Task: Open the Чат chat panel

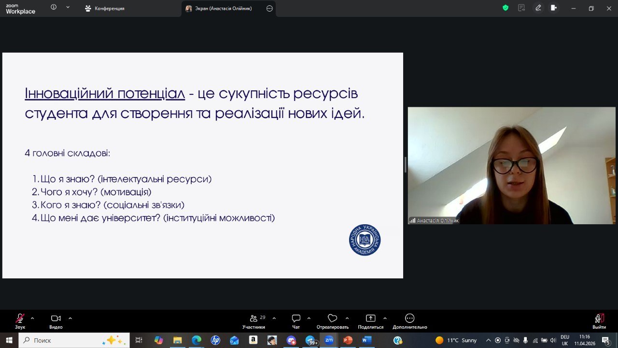Action: (x=296, y=319)
